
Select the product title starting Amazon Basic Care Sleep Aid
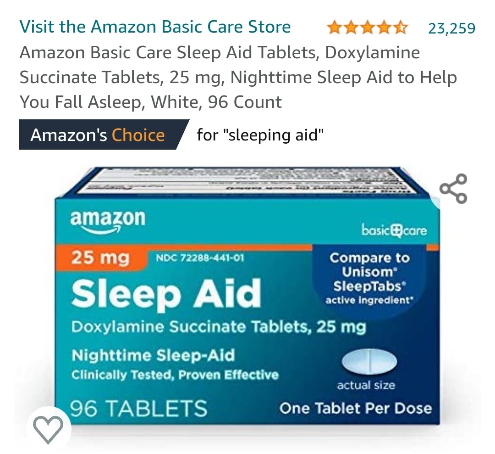point(238,77)
